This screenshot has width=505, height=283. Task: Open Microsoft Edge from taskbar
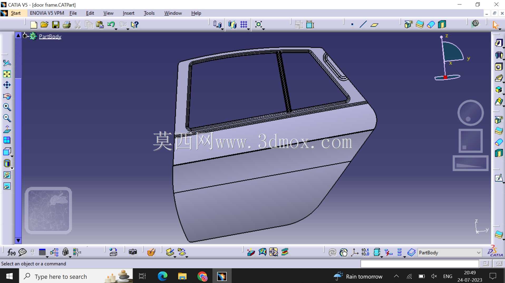(162, 276)
